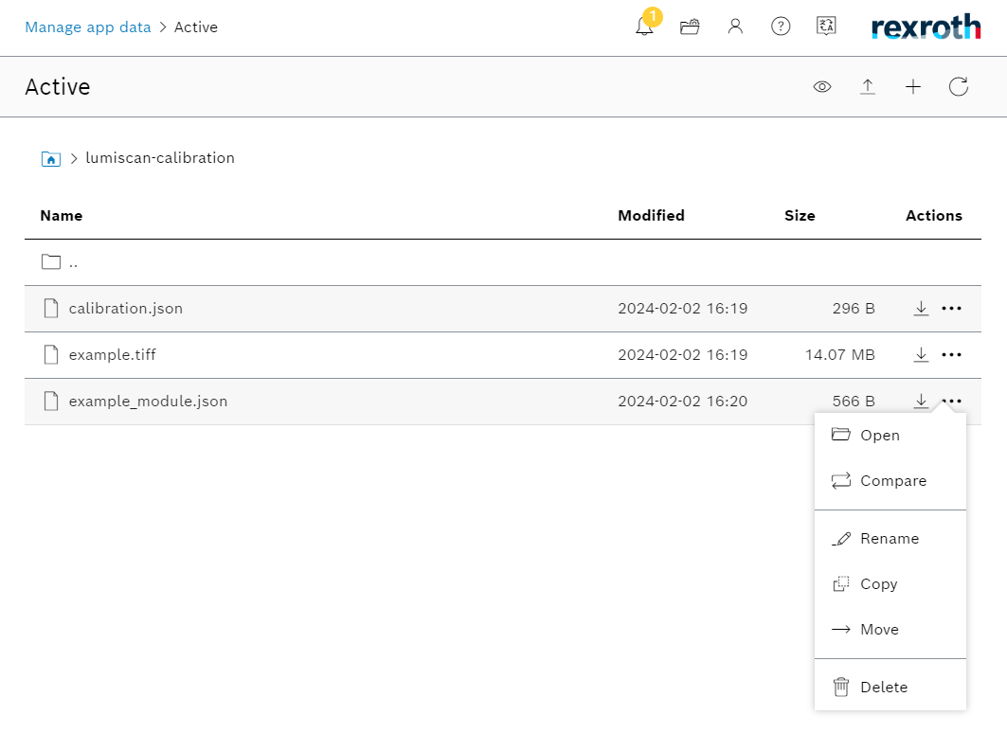Open the notifications bell icon

[x=644, y=27]
